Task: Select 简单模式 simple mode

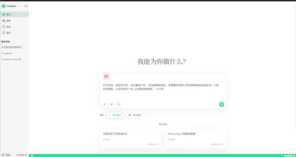Action: (115, 115)
